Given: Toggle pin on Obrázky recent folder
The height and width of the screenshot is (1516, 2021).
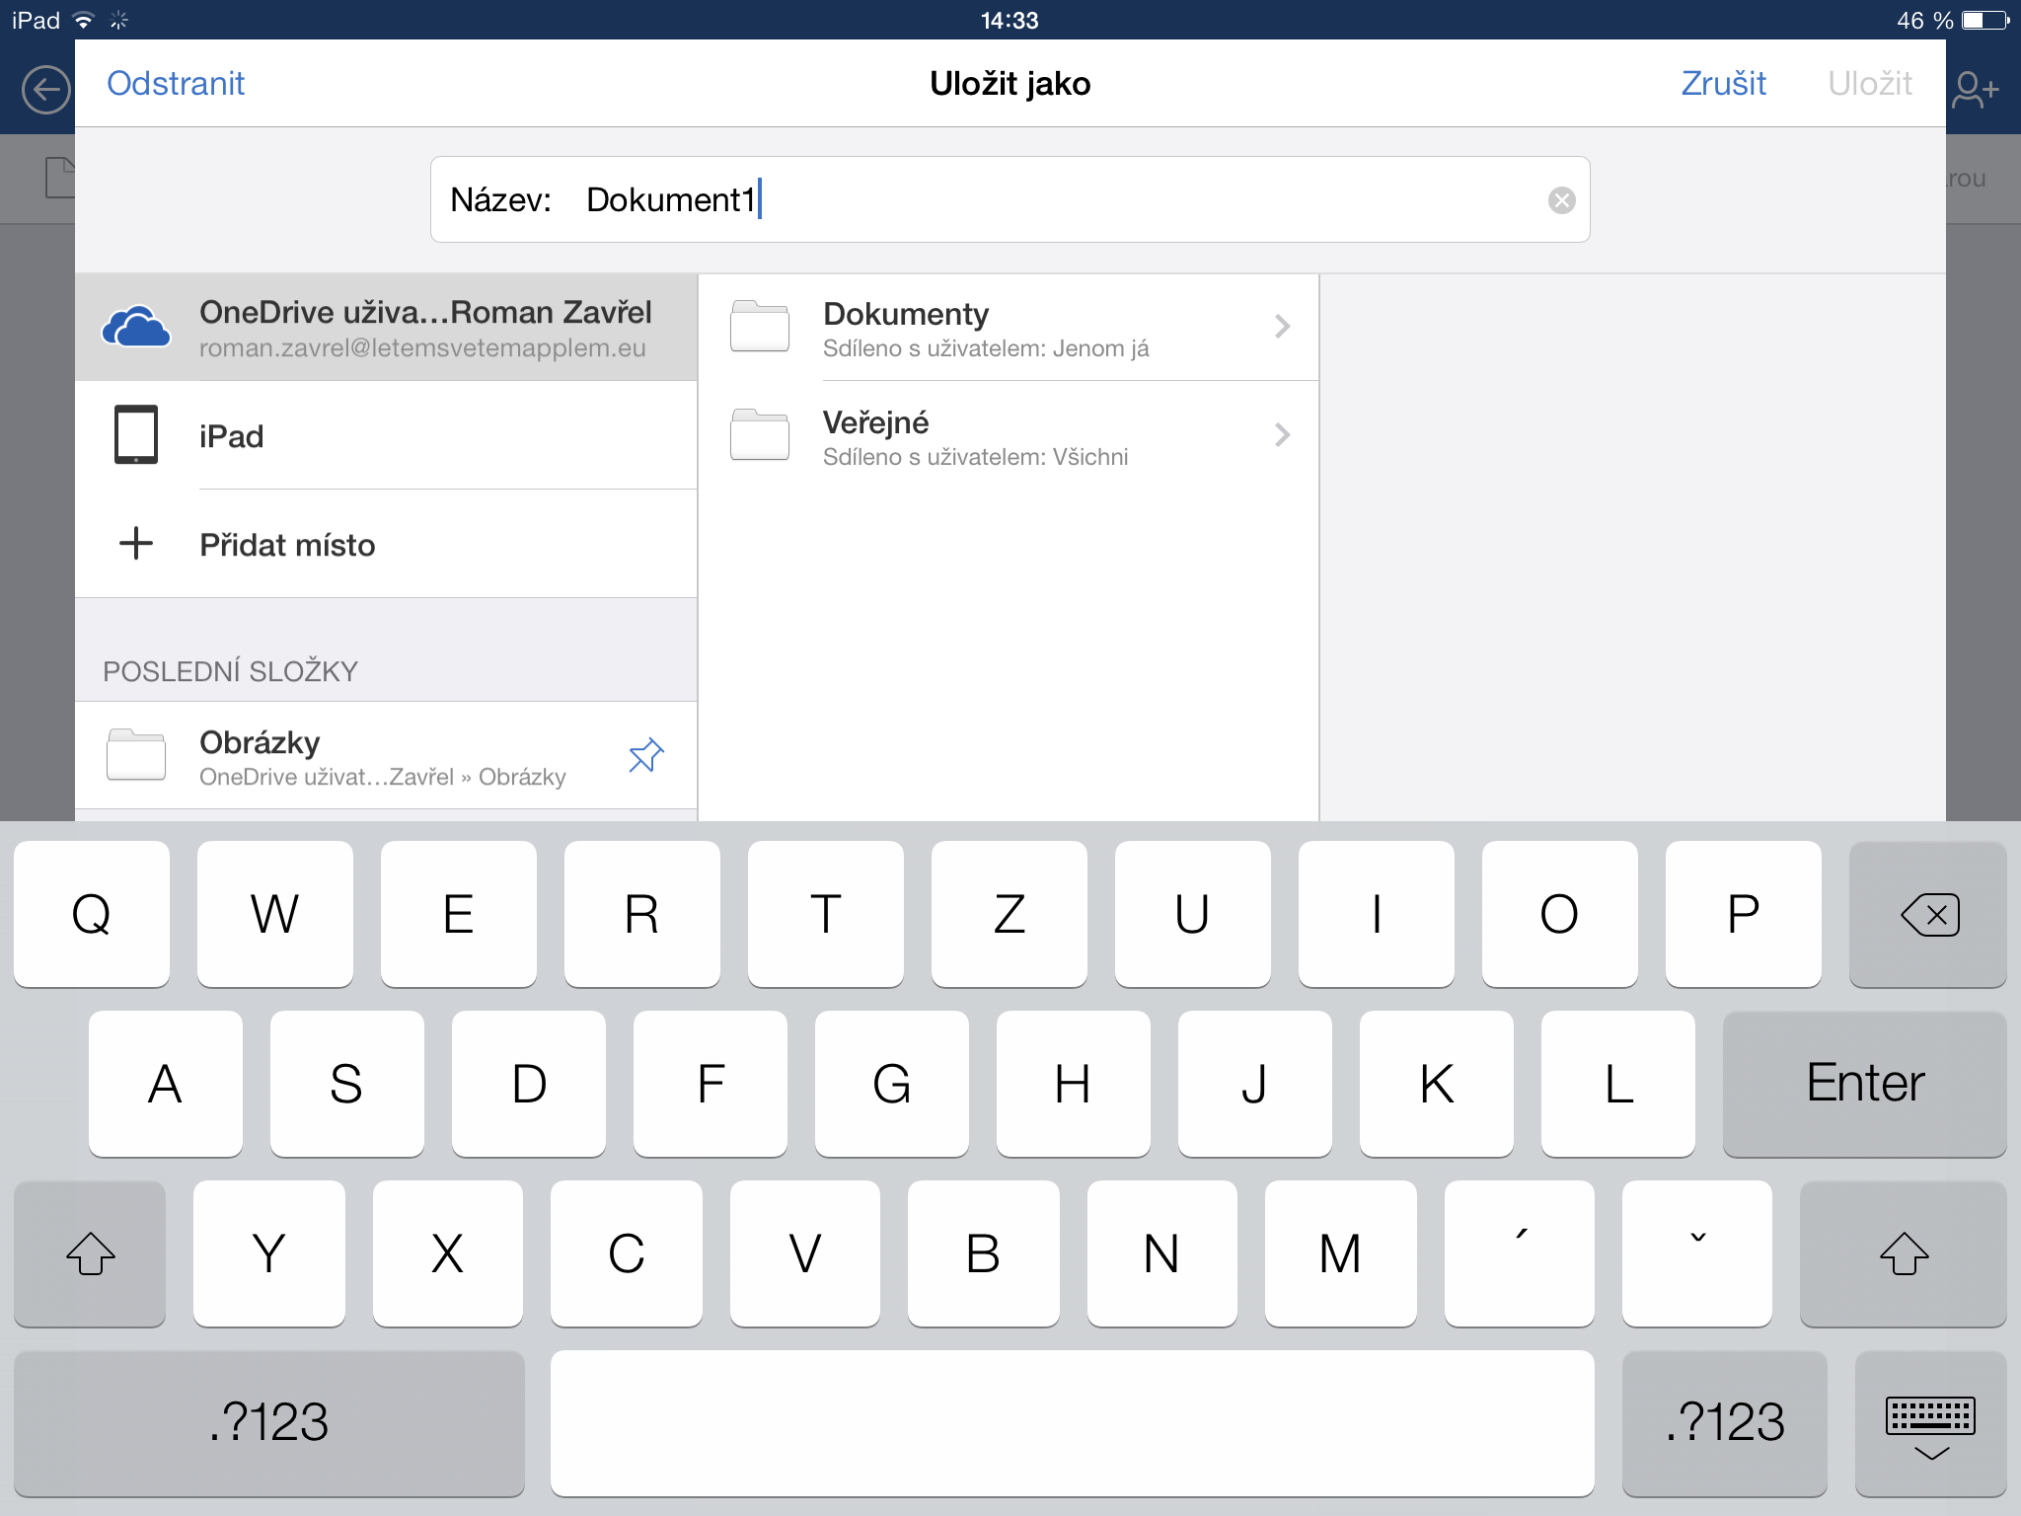Looking at the screenshot, I should [645, 756].
